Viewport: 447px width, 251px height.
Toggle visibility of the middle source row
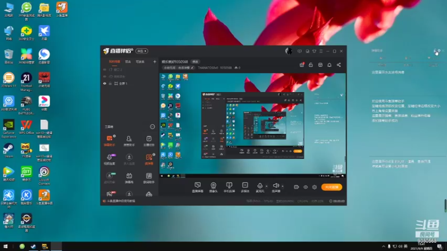104,76
